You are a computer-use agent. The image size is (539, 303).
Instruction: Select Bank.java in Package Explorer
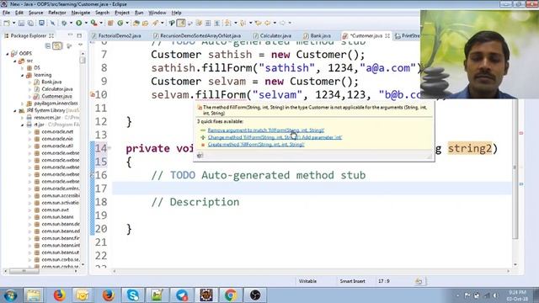[x=51, y=82]
